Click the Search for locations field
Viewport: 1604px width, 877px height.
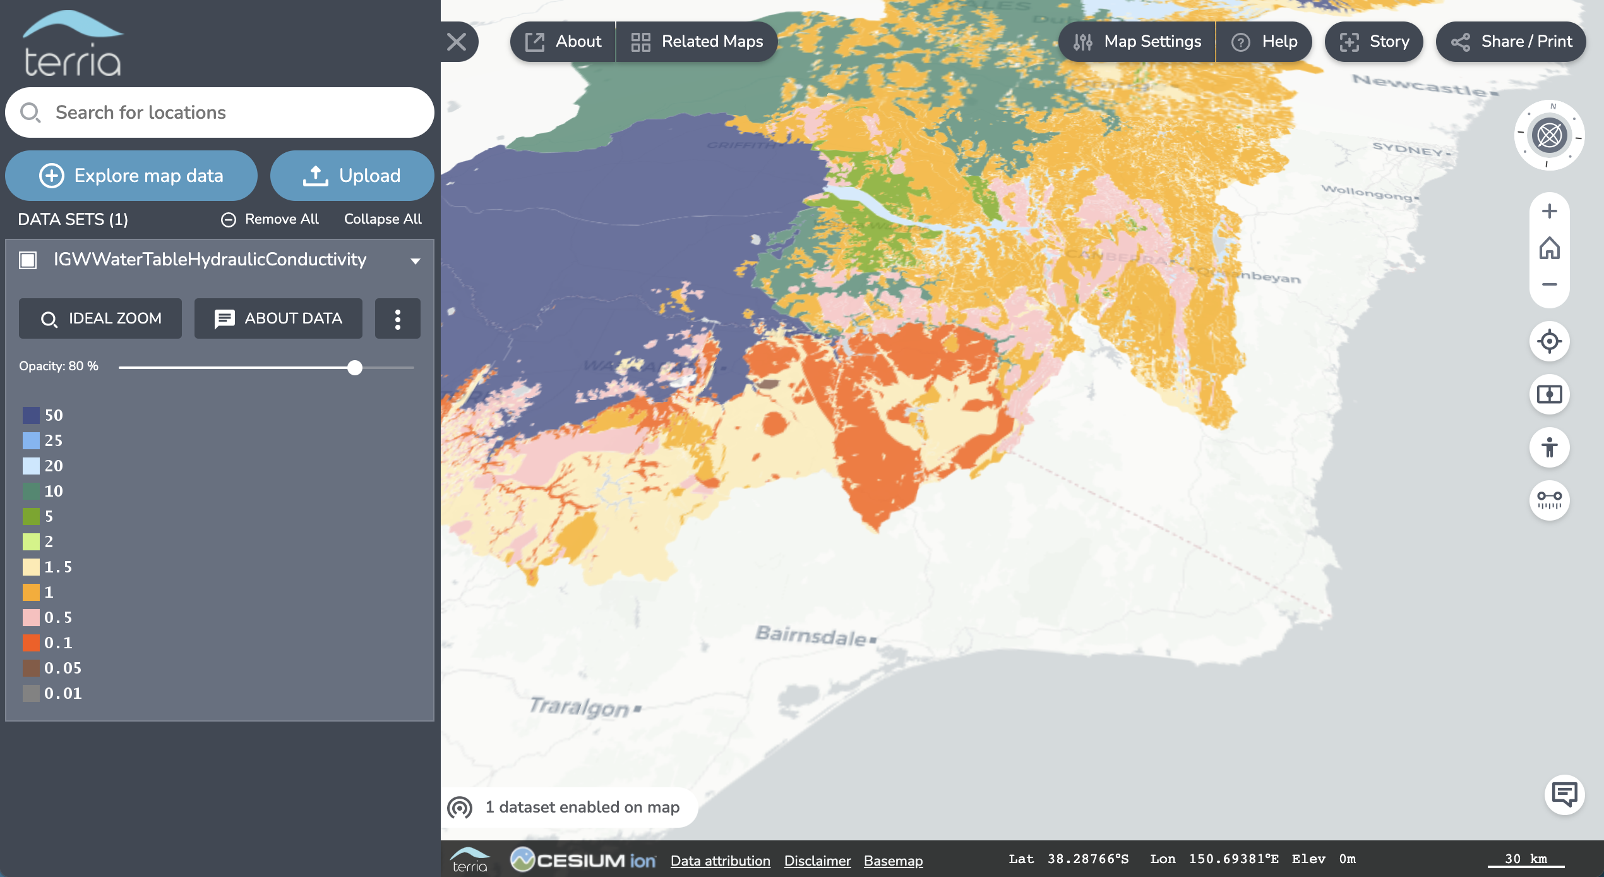tap(220, 112)
